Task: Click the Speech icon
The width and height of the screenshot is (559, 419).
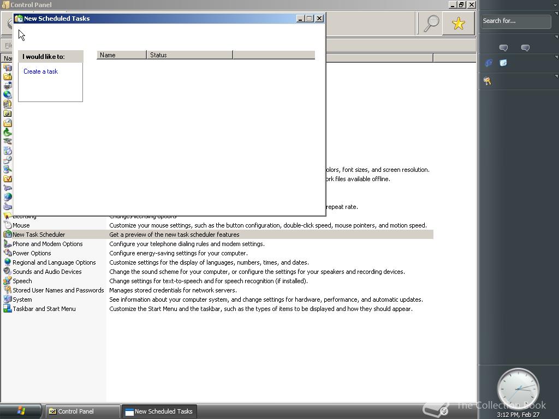Action: (8, 281)
